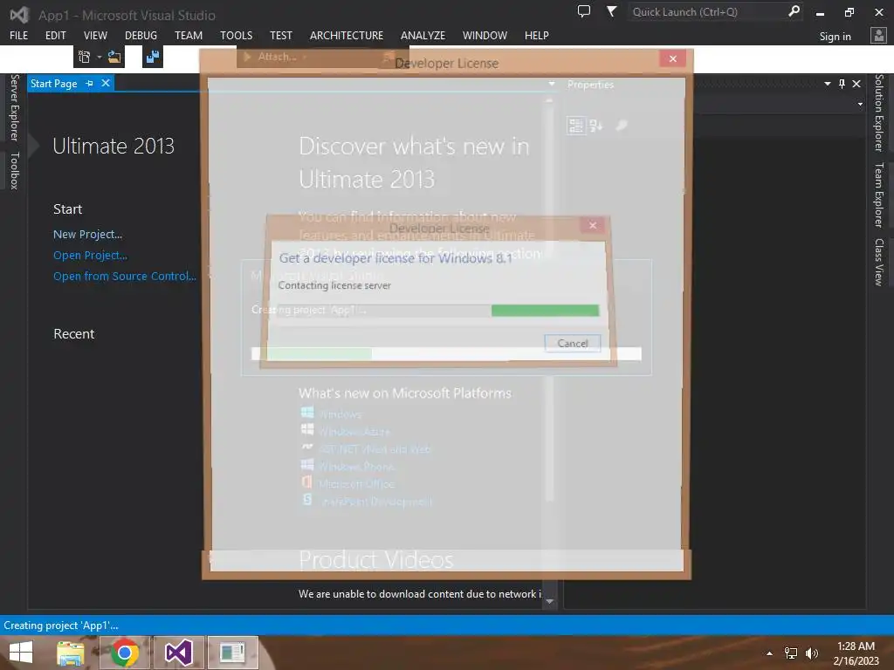
Task: Click the New Project toolbar icon
Action: (84, 57)
